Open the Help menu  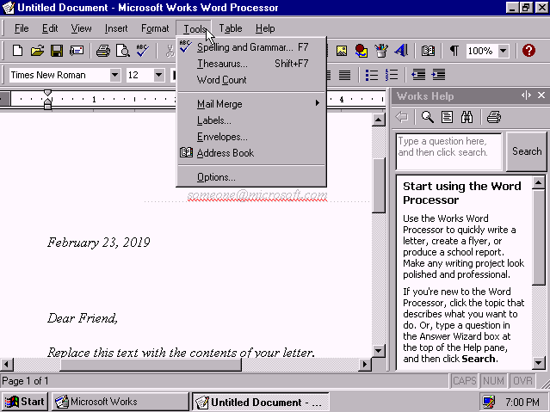pos(265,28)
